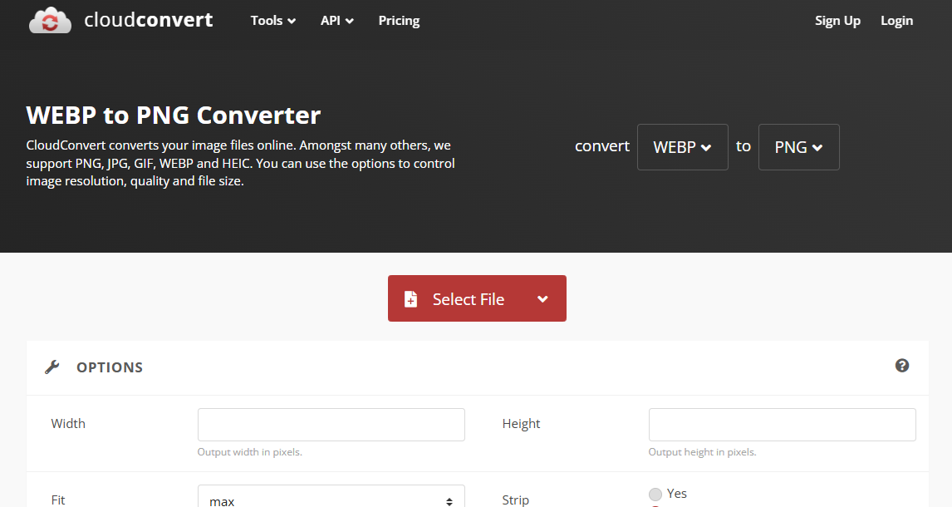Click 'Output width in pixels.' hint text

249,452
